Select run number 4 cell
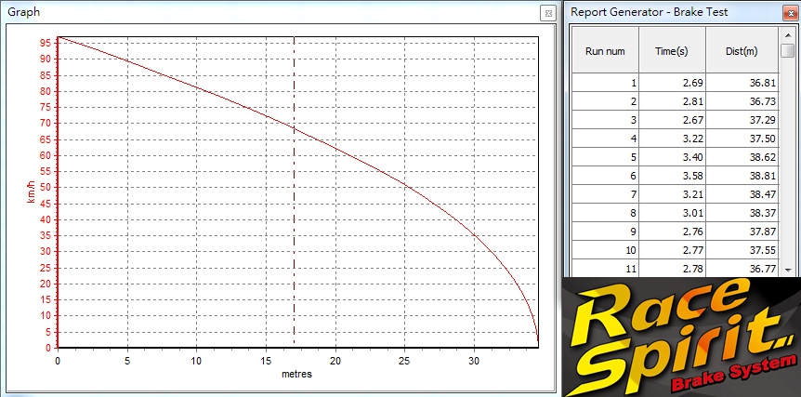Screen dimensions: 801x397 605,139
